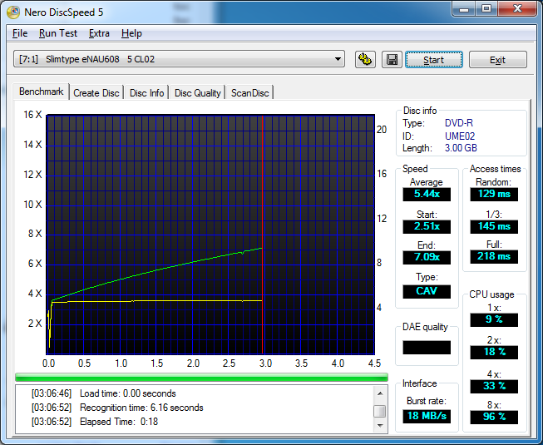
Task: Click the Burst rate value 18 MB/s
Action: coord(427,416)
